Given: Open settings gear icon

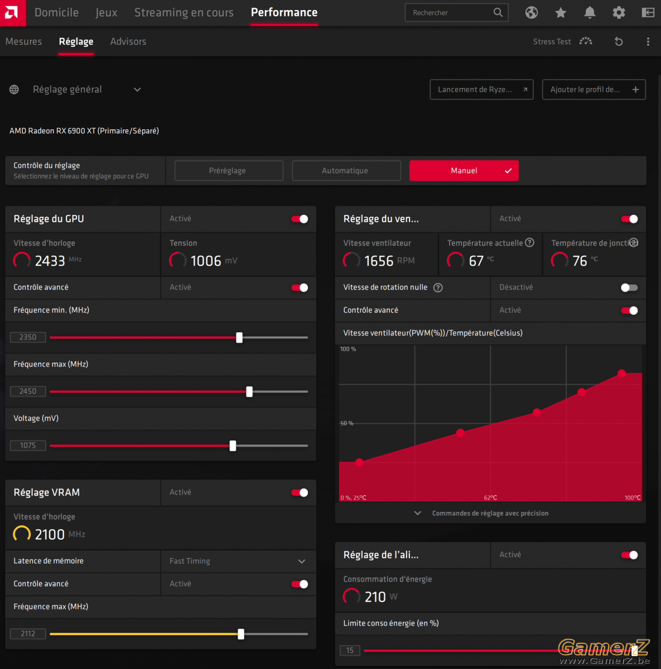Looking at the screenshot, I should [619, 12].
